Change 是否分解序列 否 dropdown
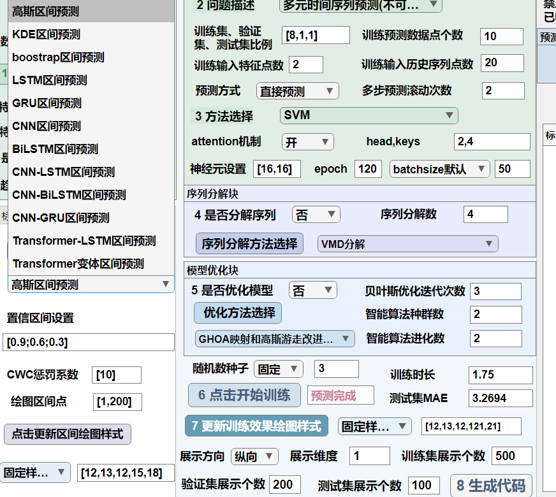The height and width of the screenshot is (497, 556). [315, 215]
